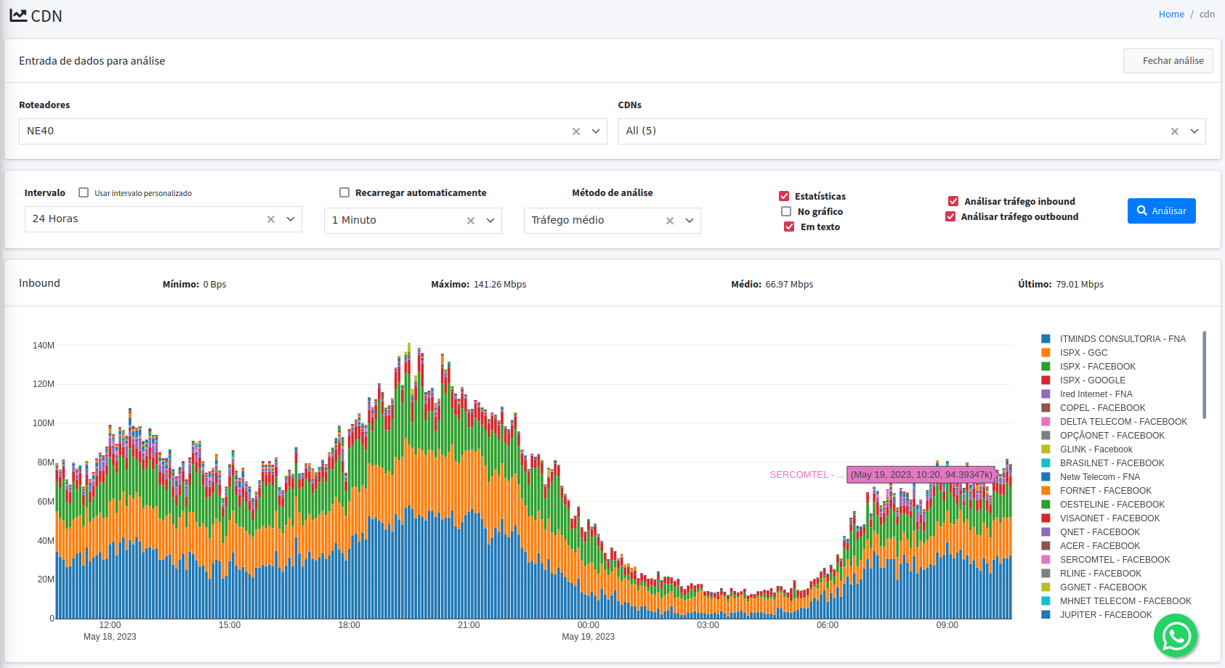Screen dimensions: 1225x668
Task: Toggle ISPX - GGC legend swatch
Action: [x=1046, y=353]
